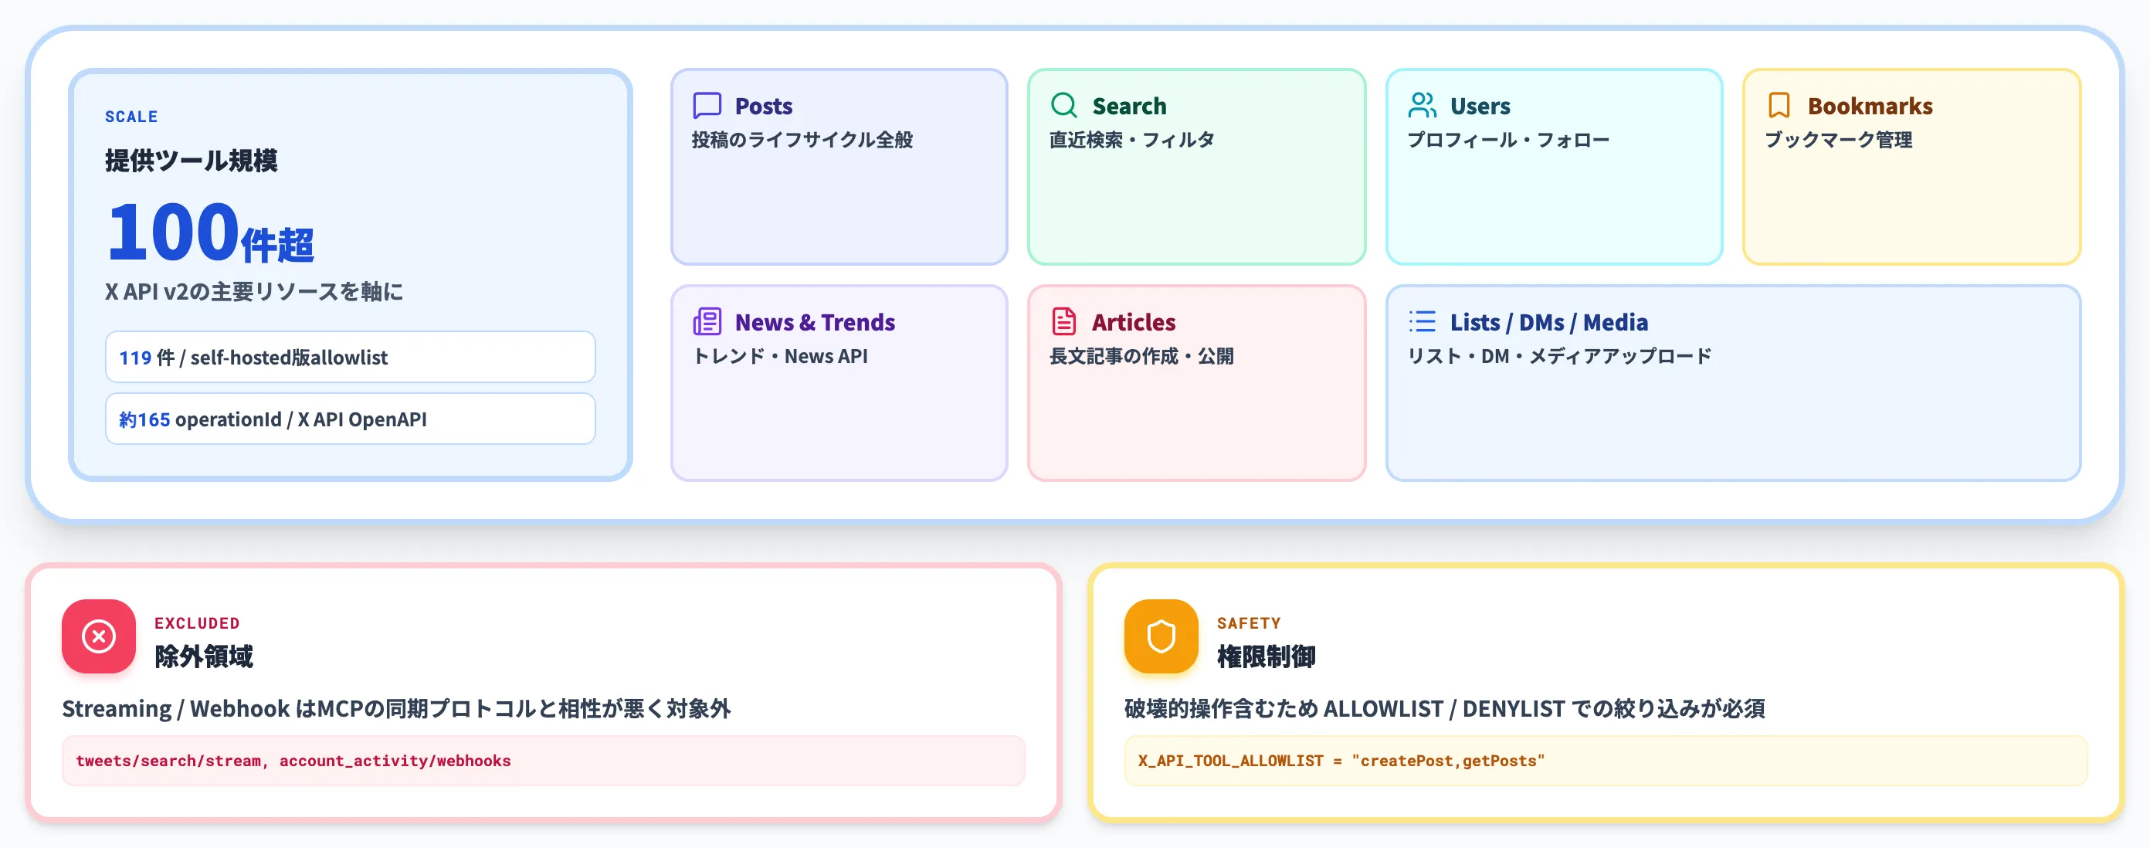Click the tweets/search/stream code snippet
Viewport: 2150px width, 848px height.
coord(544,761)
